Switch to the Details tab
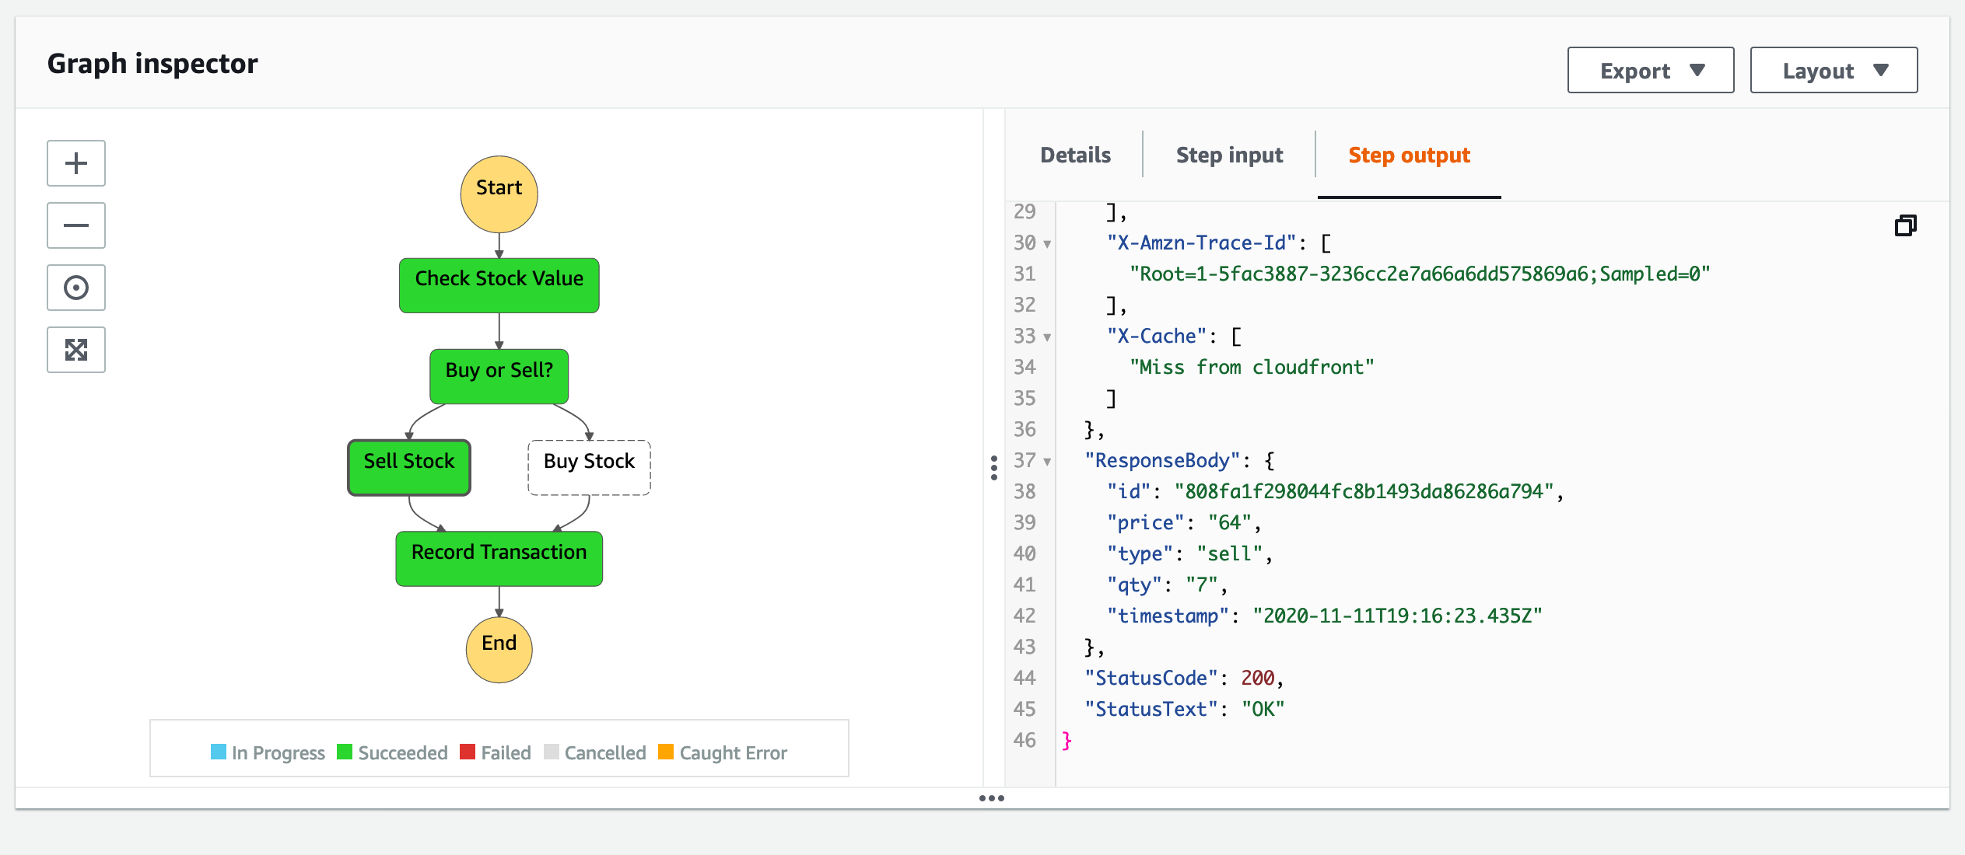Viewport: 1965px width, 855px height. click(x=1075, y=155)
